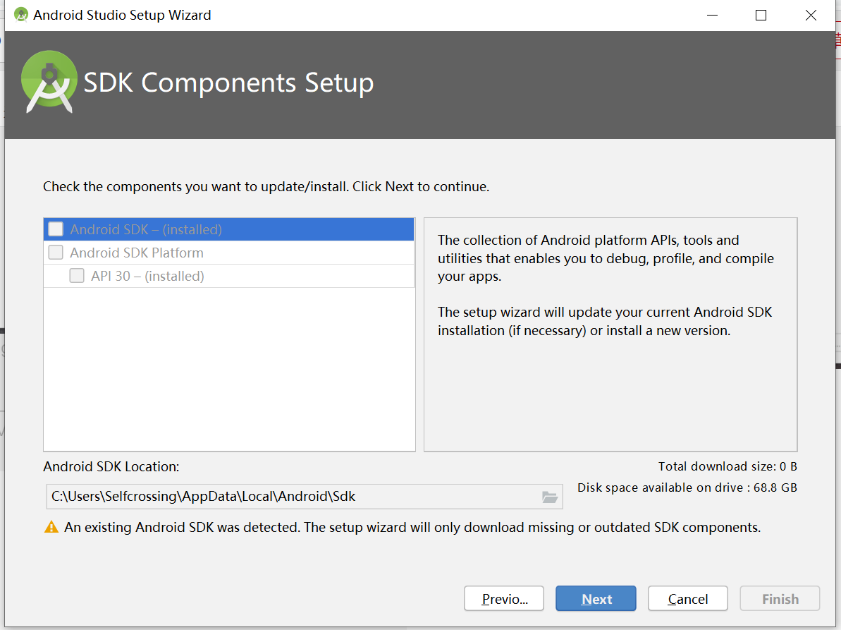Click the Finish button

click(x=780, y=599)
